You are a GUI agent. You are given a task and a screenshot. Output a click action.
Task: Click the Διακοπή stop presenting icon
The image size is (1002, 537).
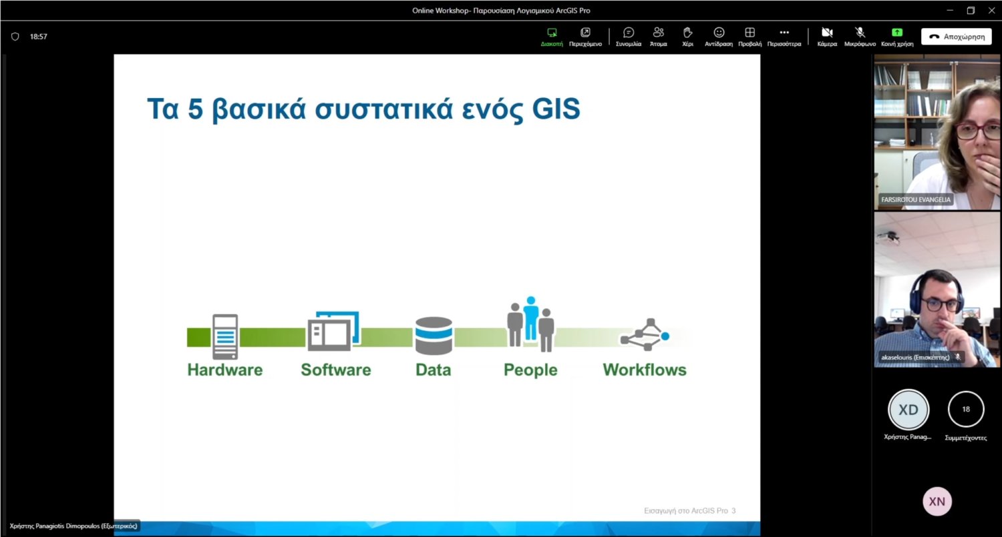[552, 33]
